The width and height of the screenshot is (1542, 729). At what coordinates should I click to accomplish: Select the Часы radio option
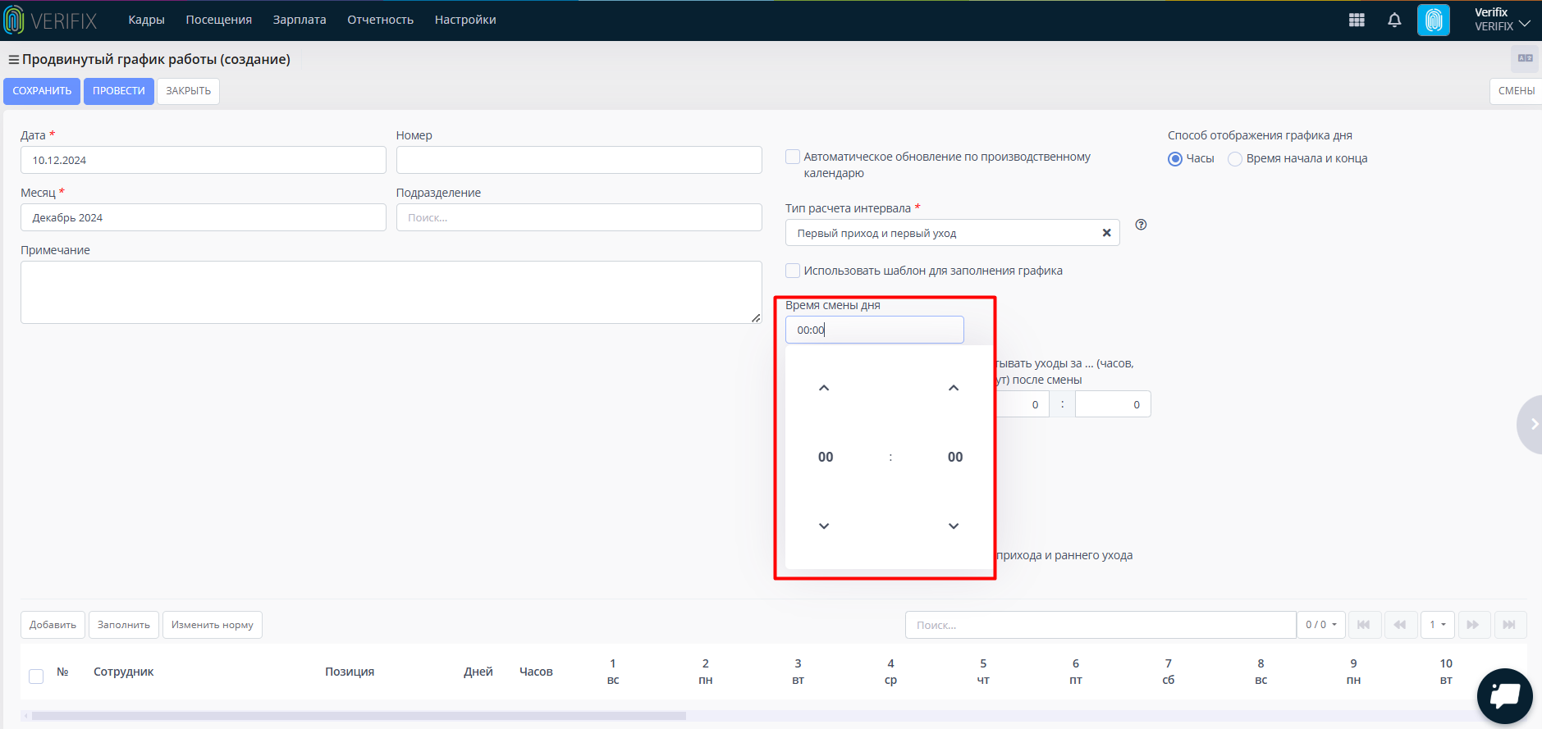1175,159
